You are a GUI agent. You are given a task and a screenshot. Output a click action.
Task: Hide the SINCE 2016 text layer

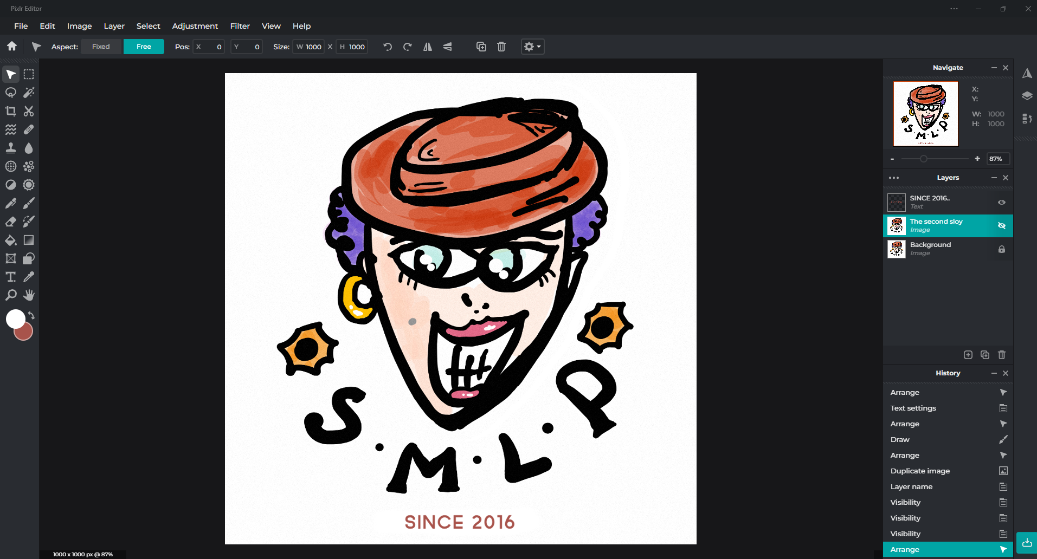(x=1002, y=202)
